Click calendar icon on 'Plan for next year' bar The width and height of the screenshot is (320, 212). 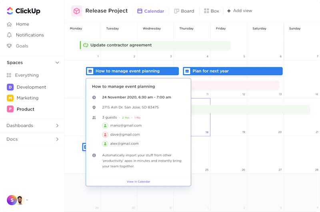pos(187,71)
